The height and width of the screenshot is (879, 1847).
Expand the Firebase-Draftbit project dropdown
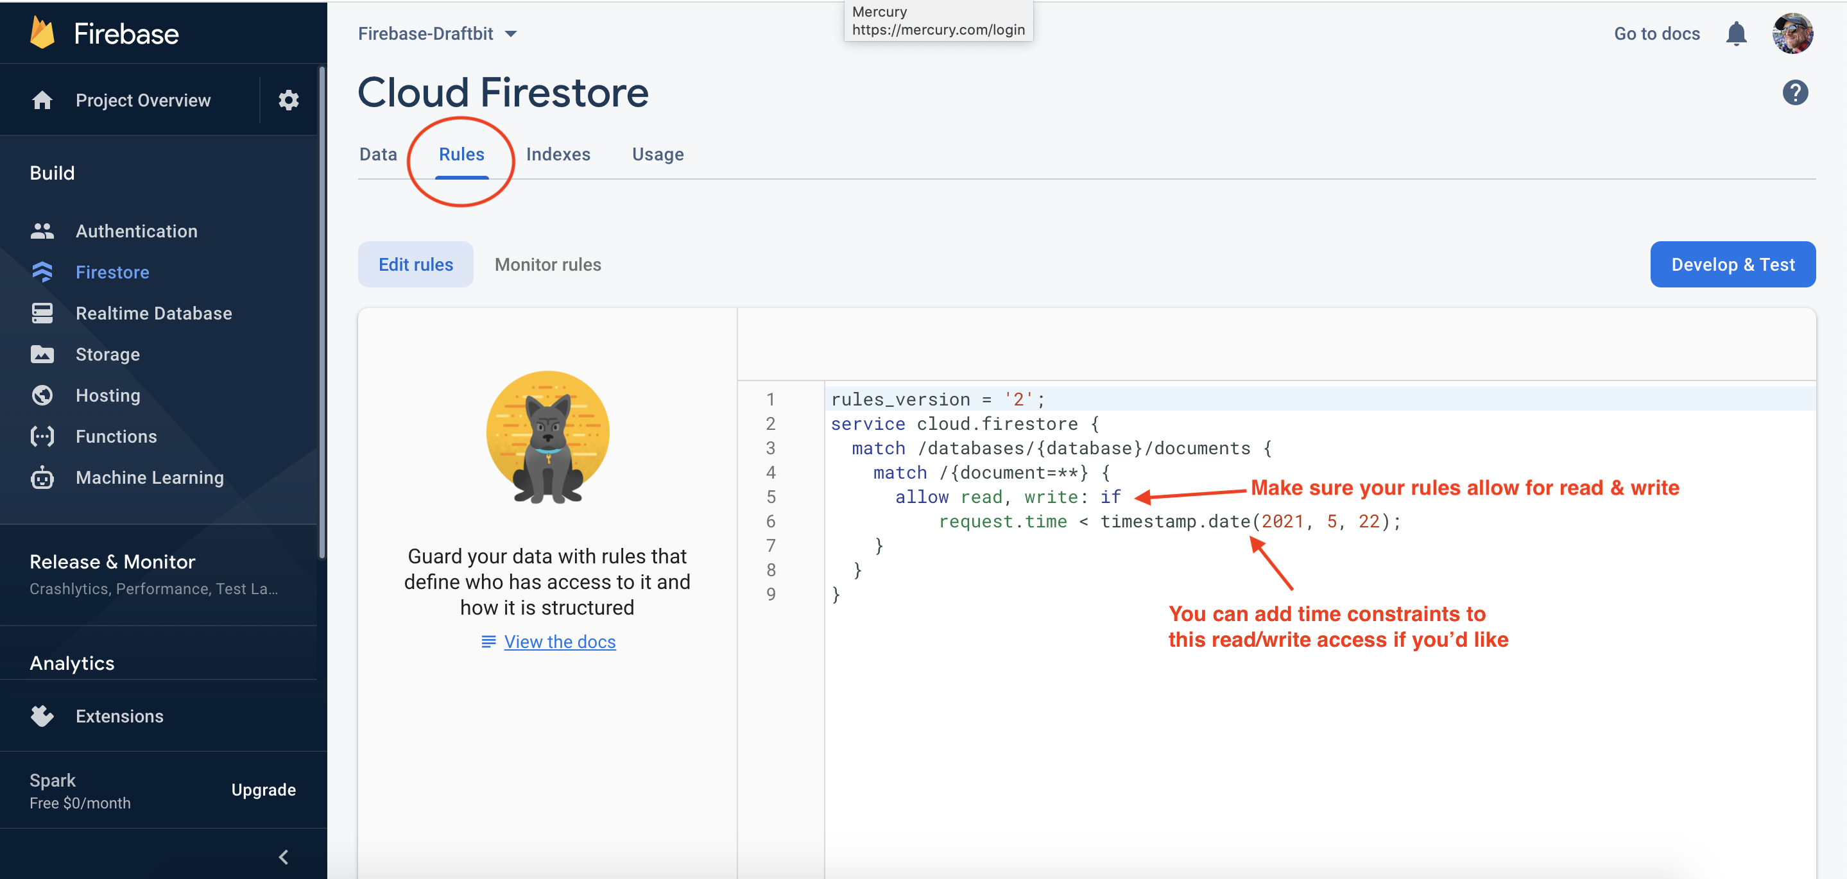click(x=510, y=34)
